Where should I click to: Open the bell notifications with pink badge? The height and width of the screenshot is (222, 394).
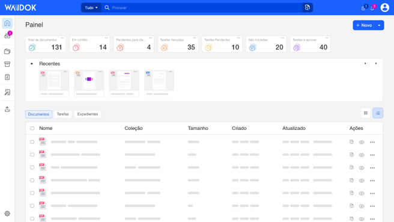[372, 8]
